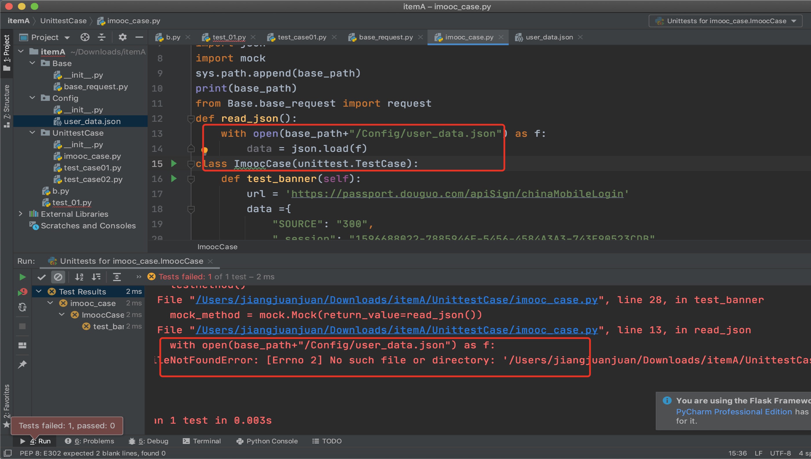Select user_data.json in project tree
This screenshot has height=459, width=811.
click(x=81, y=121)
